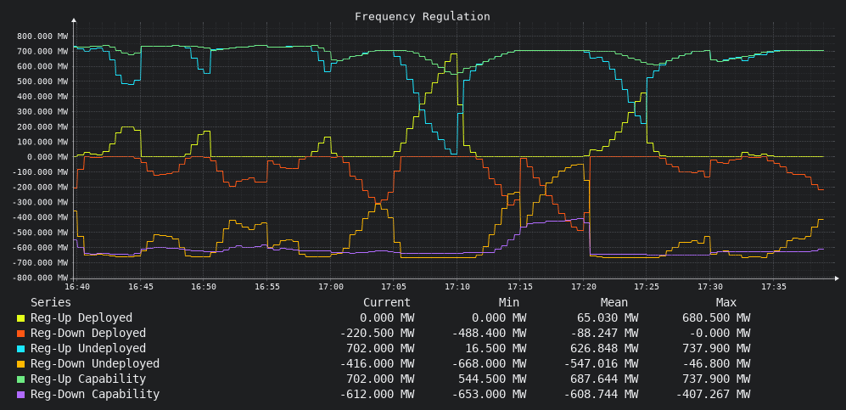Click the 800.000 MW y-axis label
846x410 pixels.
pyautogui.click(x=44, y=37)
